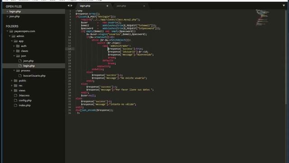The height and width of the screenshot is (163, 289).
Task: Click the "No existe usuario" message line
Action: (119, 78)
